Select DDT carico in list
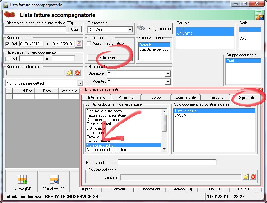 click(x=124, y=128)
